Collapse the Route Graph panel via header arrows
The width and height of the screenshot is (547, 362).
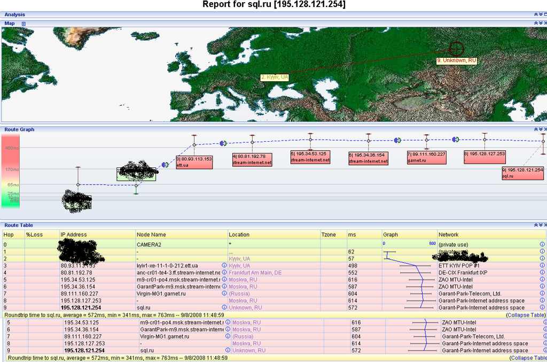(x=536, y=129)
